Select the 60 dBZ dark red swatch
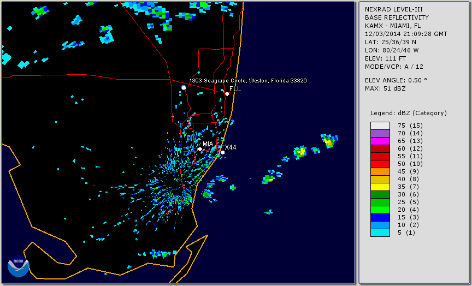This screenshot has width=472, height=286. [x=380, y=148]
